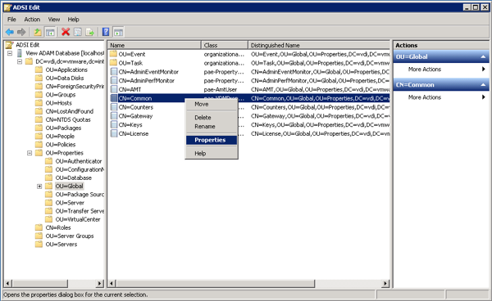
Task: Click the Back arrow toolbar icon
Action: click(x=10, y=32)
